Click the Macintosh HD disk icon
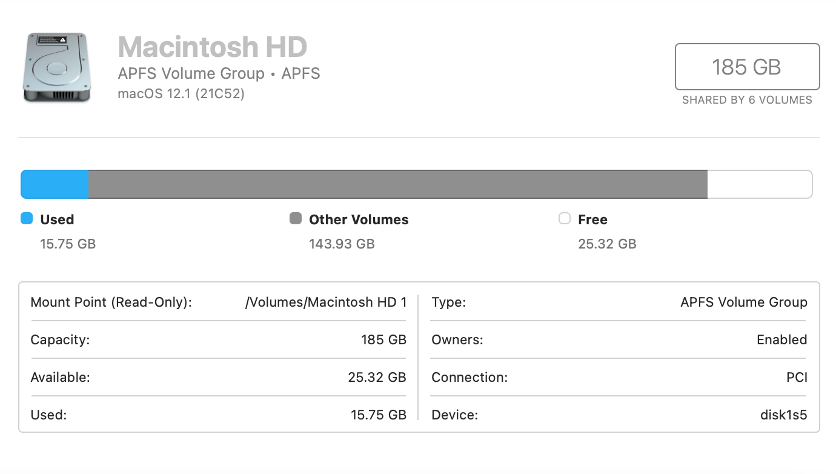This screenshot has width=836, height=474. [x=56, y=68]
